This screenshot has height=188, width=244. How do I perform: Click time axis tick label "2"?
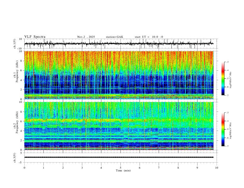[63, 168]
